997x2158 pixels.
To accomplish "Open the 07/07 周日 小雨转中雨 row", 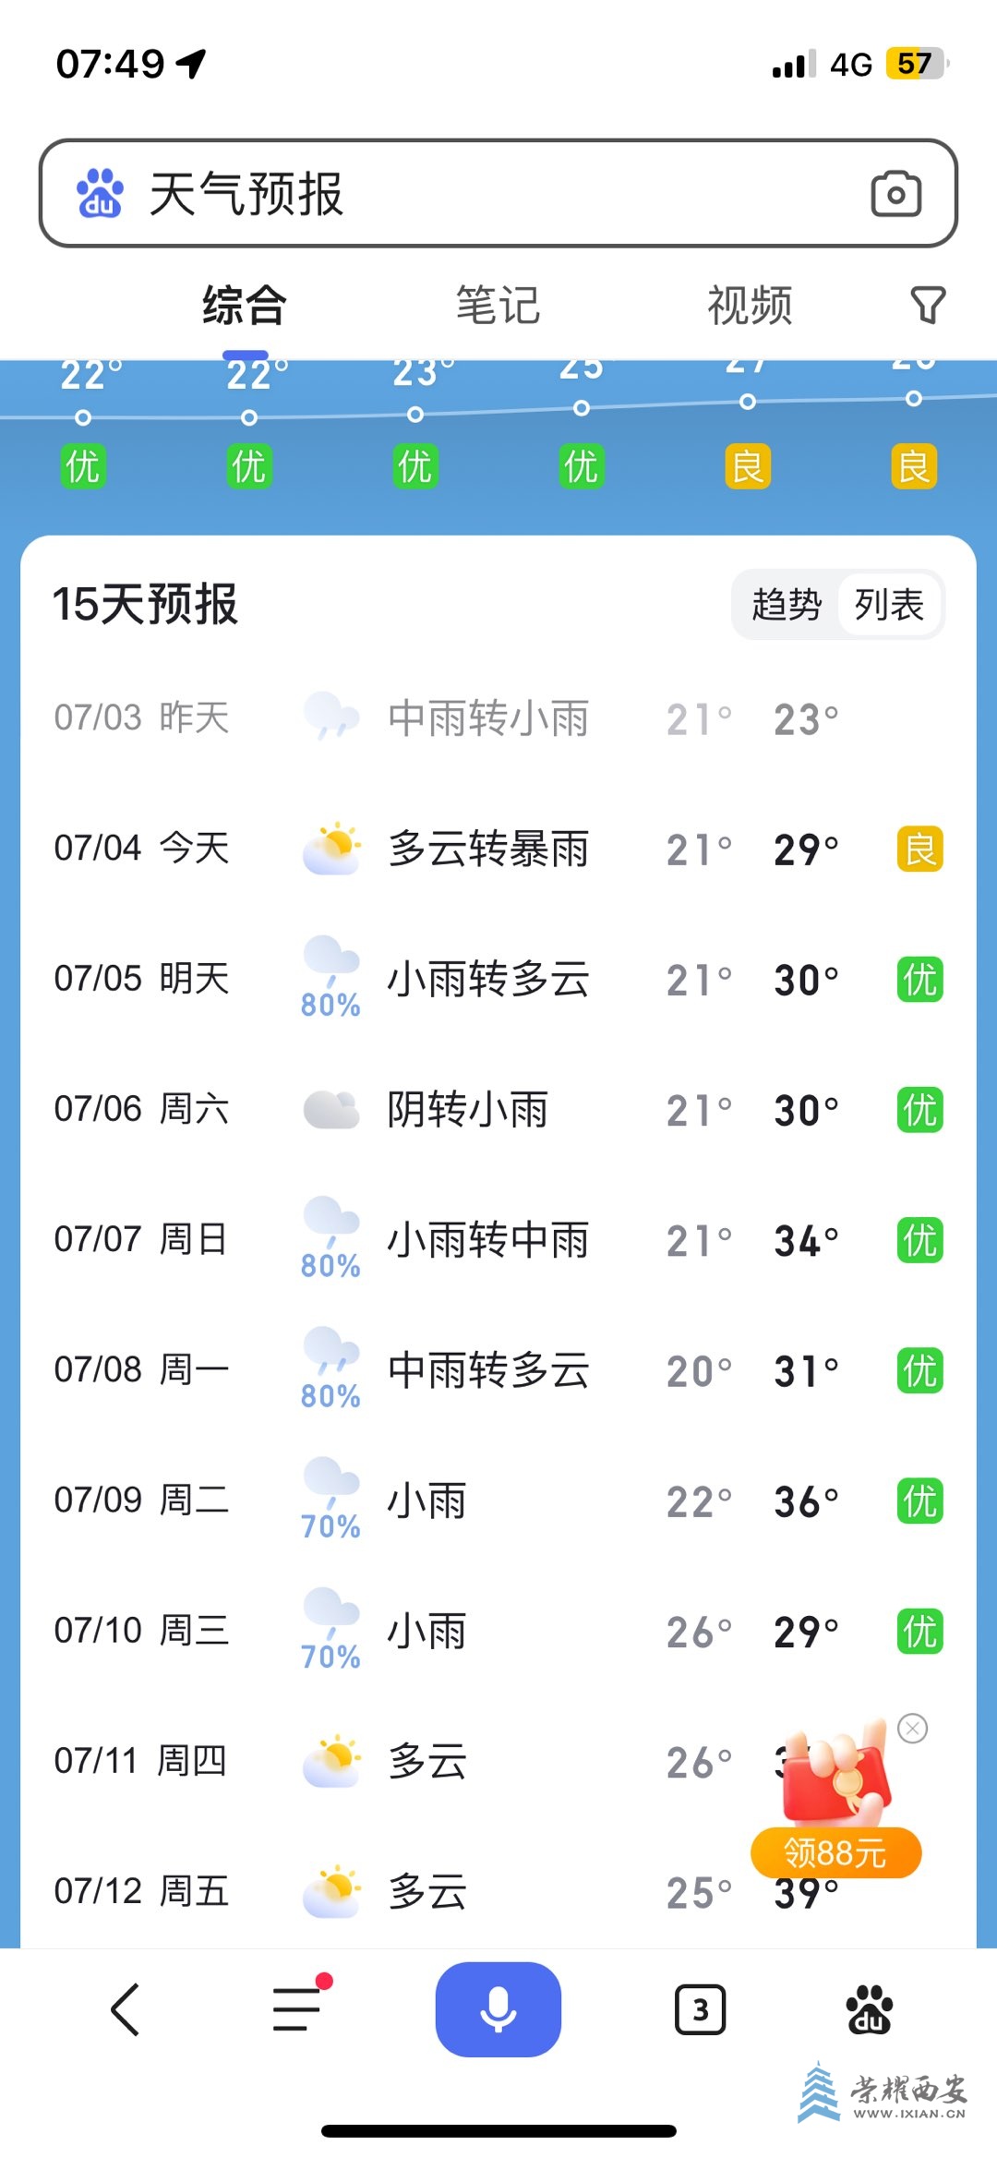I will click(x=498, y=1240).
